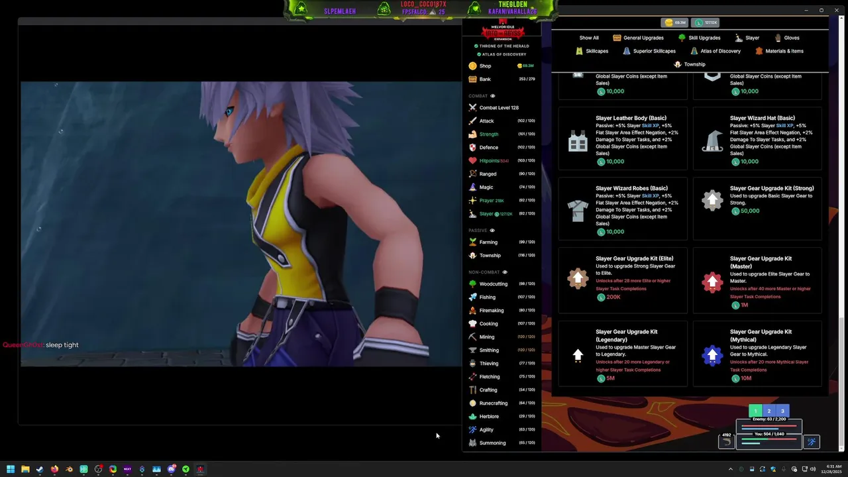The width and height of the screenshot is (848, 477).
Task: Open the Township shop tab
Action: pos(690,64)
